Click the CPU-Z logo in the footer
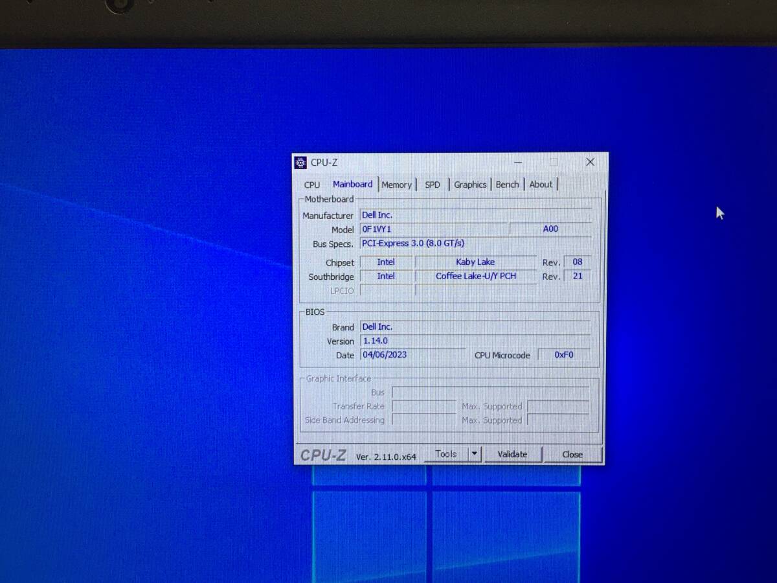777x583 pixels. (x=323, y=455)
